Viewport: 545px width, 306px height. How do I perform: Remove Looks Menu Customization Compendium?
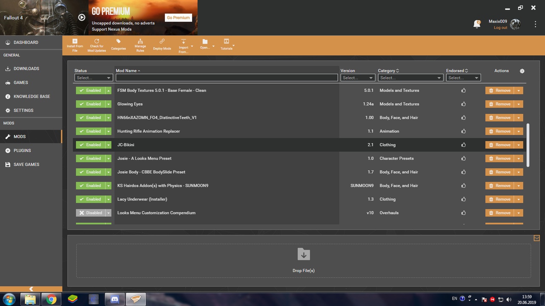tap(499, 213)
